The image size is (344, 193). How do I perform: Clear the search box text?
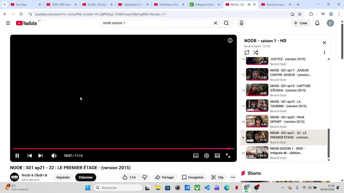tap(216, 23)
